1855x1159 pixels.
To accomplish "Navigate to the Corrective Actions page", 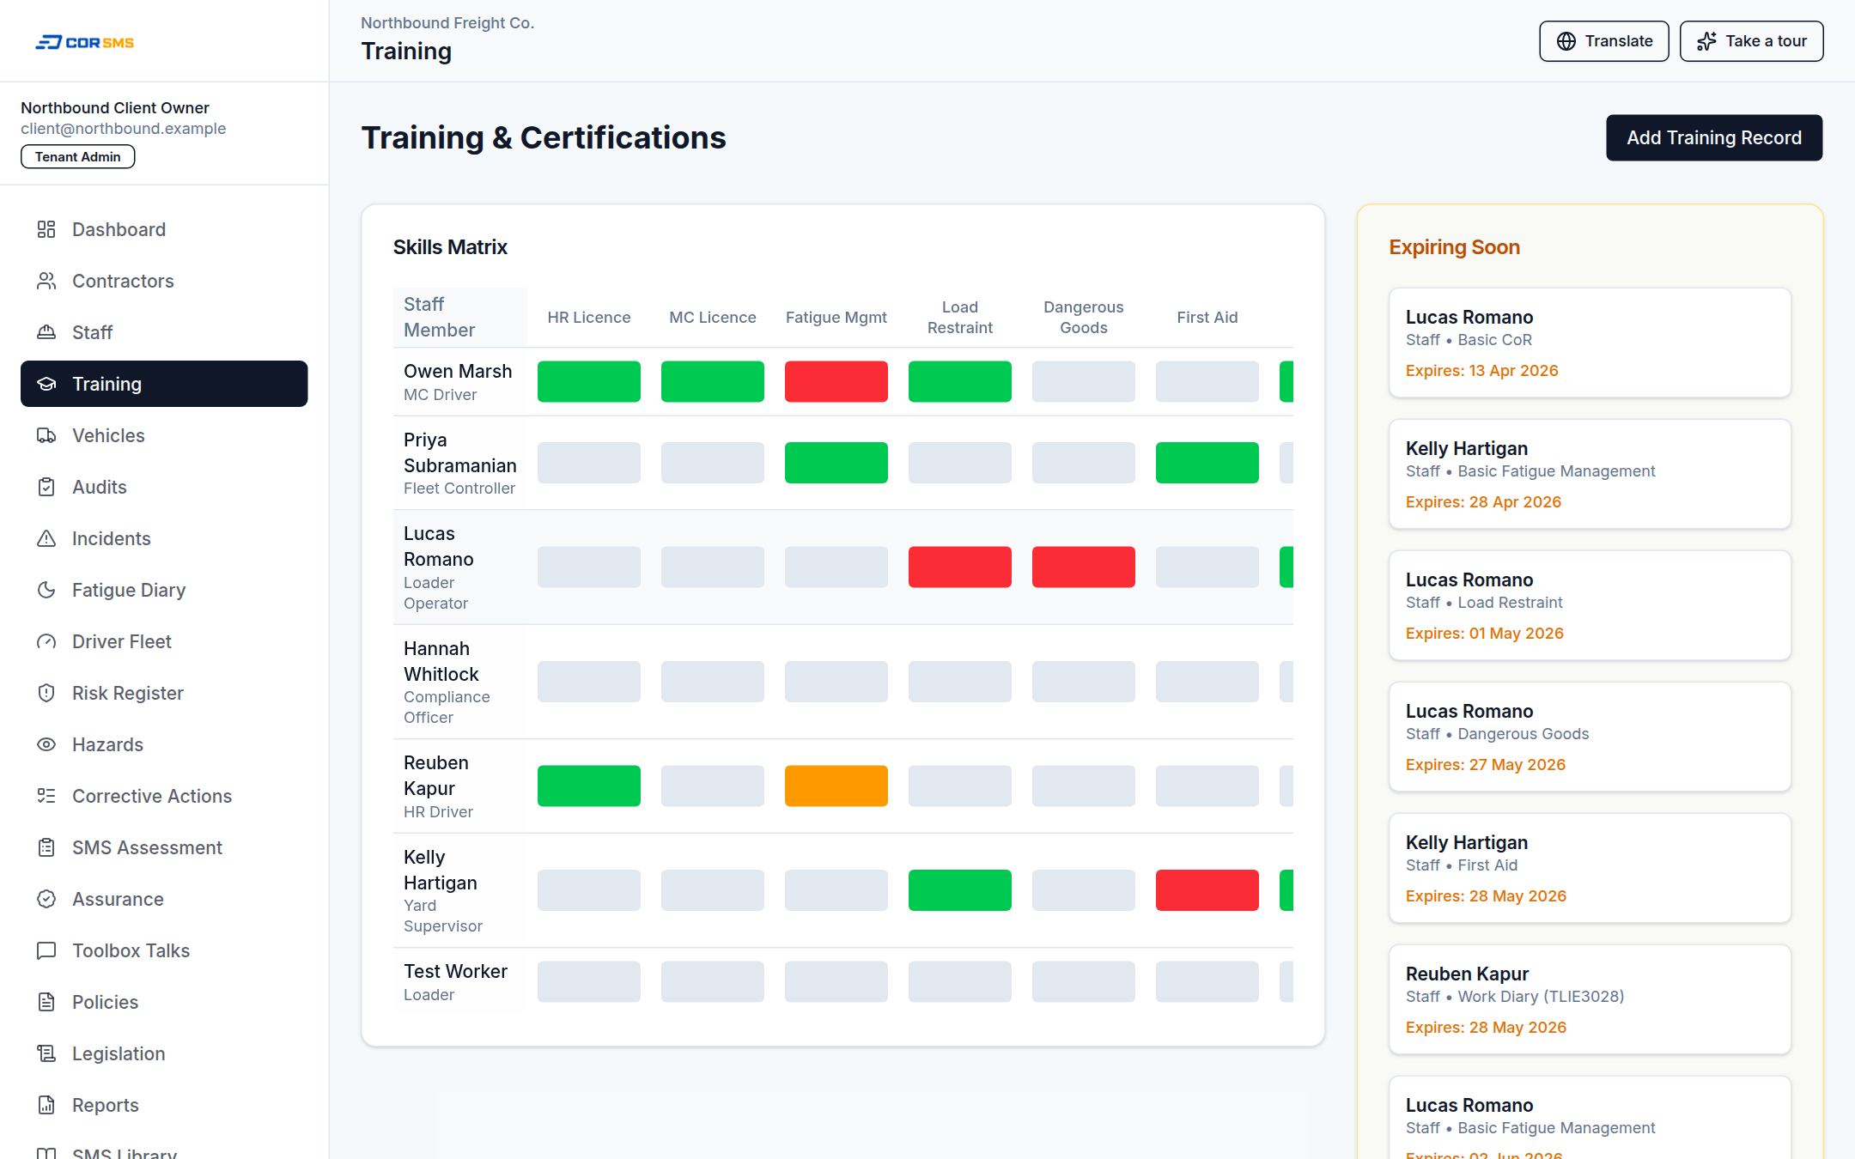I will tap(164, 796).
